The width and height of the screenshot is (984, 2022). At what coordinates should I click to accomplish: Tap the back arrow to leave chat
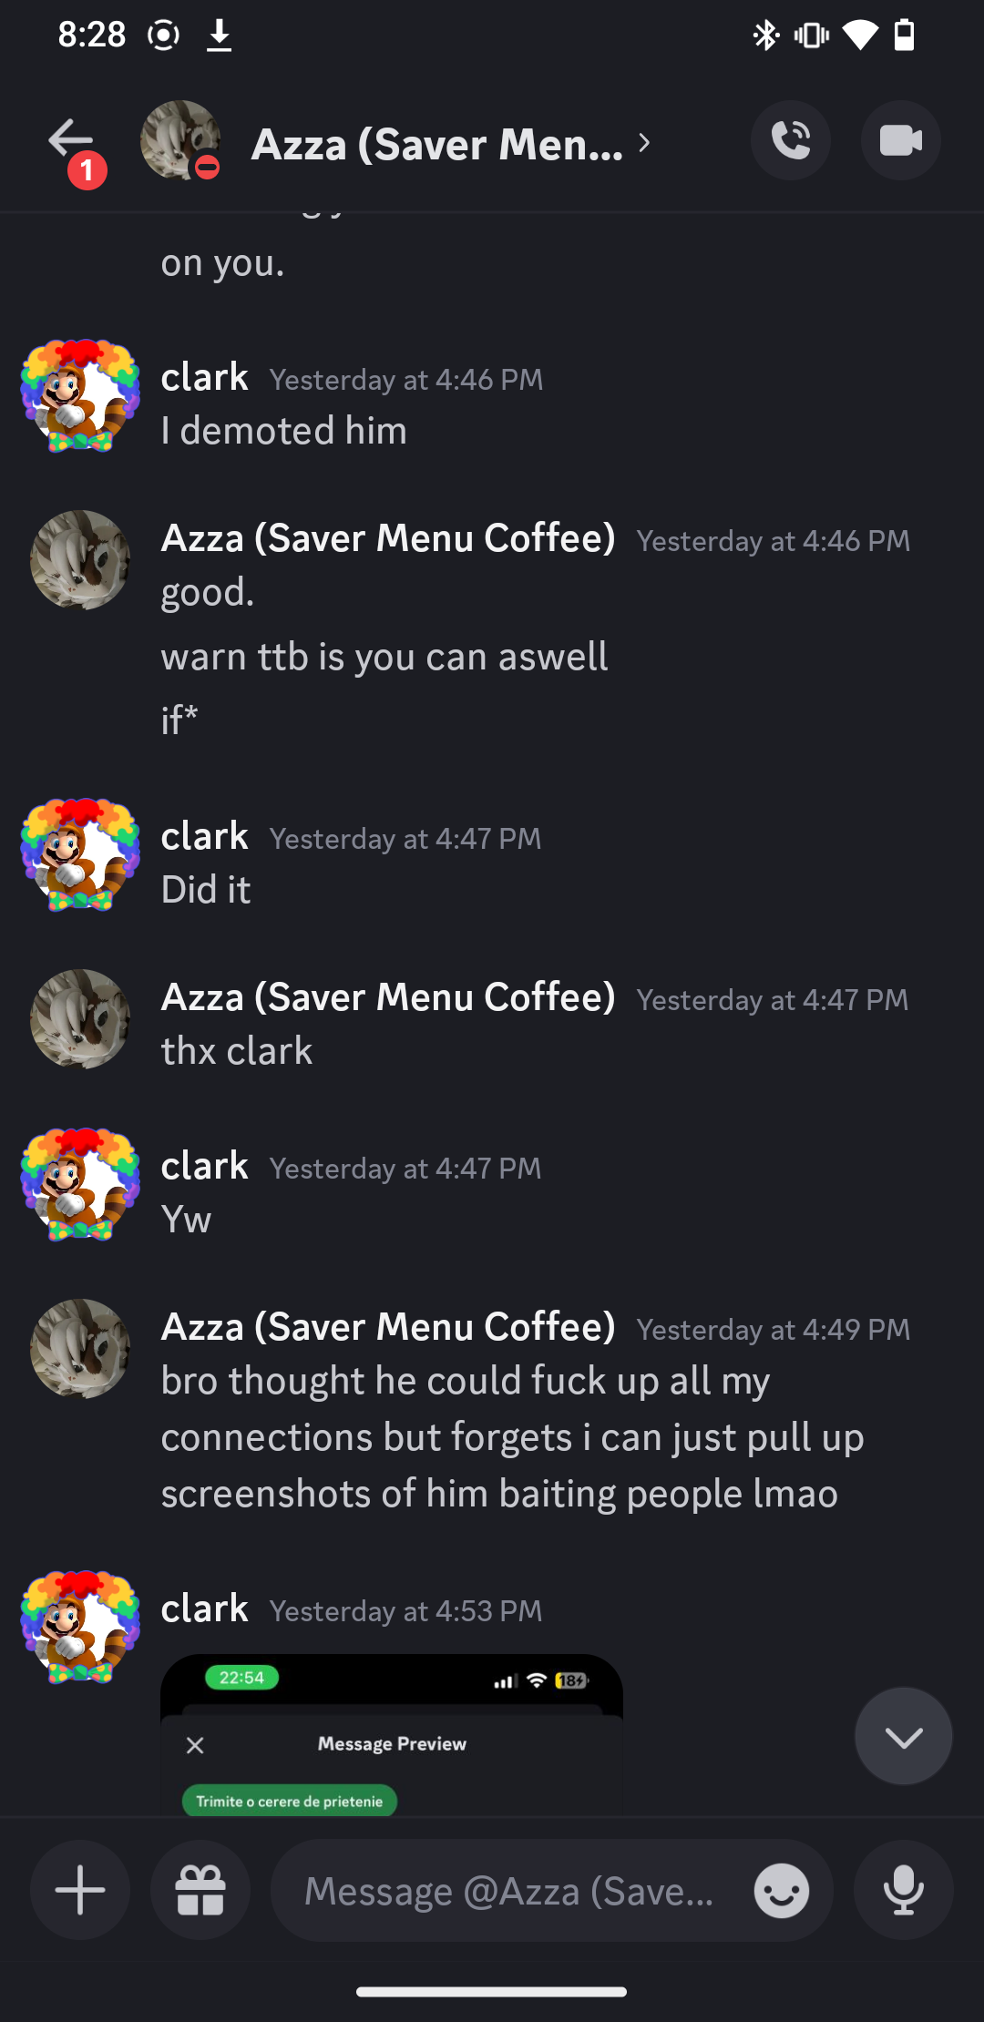click(71, 141)
